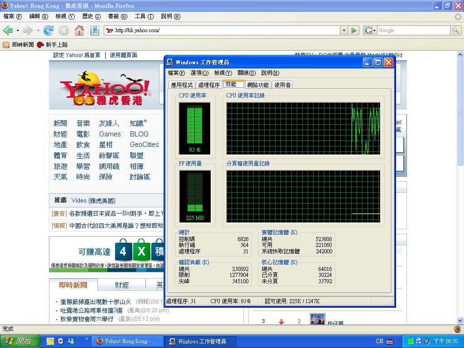Image resolution: width=464 pixels, height=348 pixels.
Task: Open the 檢視(V) menu in Task Manager
Action: (x=222, y=73)
